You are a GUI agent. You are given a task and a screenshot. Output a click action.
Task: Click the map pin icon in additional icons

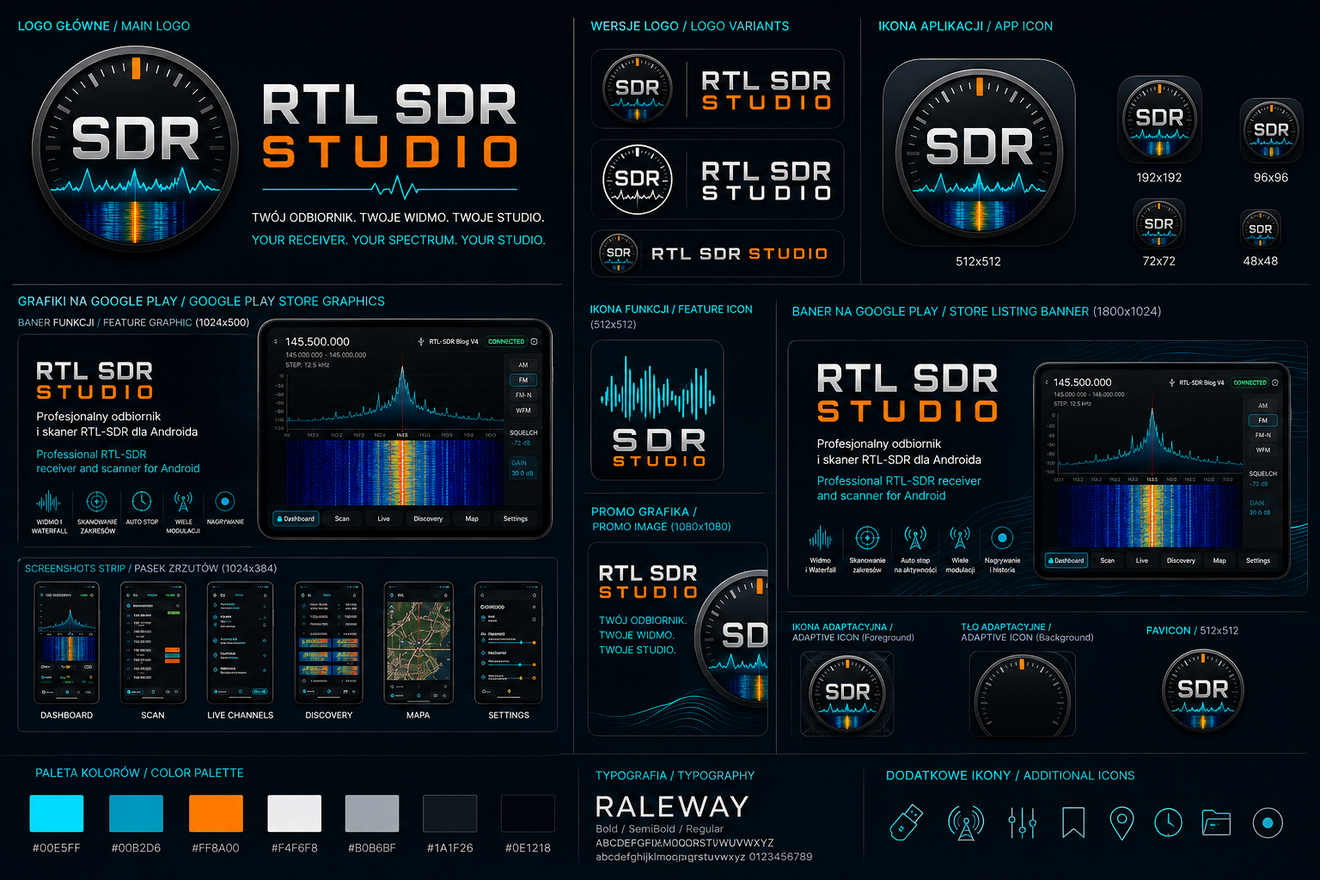coord(1121,822)
